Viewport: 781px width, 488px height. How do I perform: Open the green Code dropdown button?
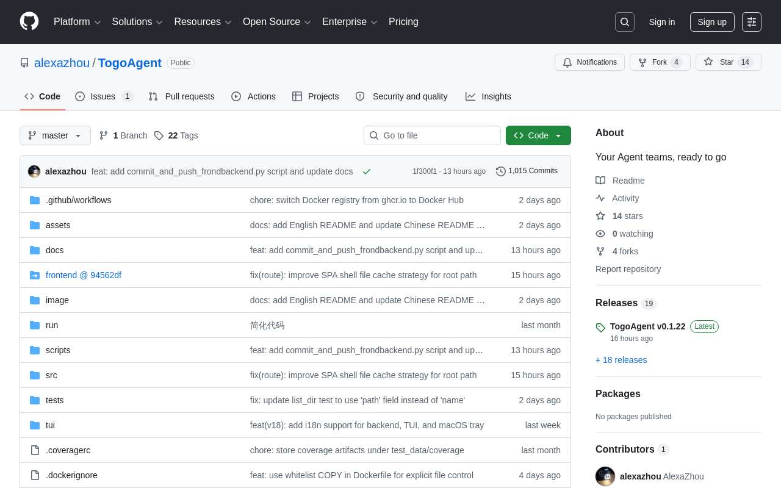538,135
